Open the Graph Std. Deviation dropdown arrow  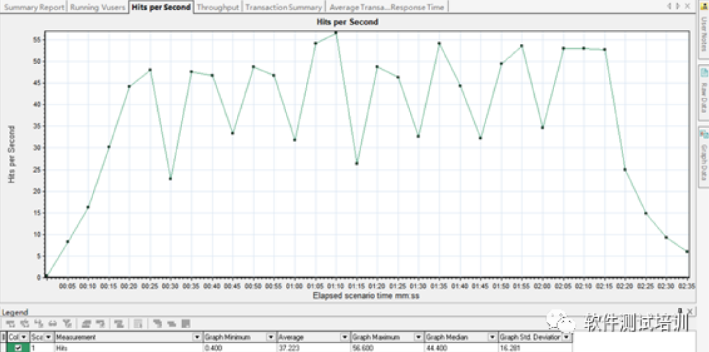click(x=566, y=337)
